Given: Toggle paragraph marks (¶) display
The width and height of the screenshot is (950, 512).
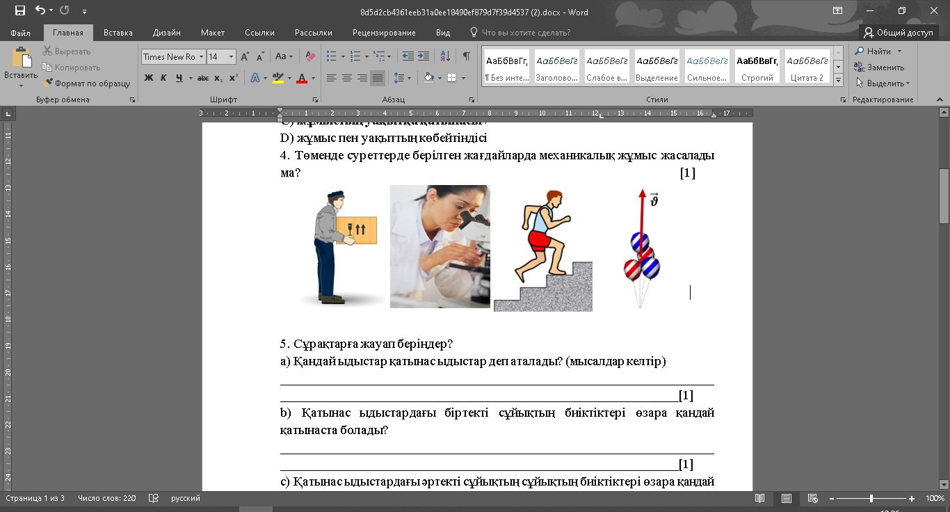Looking at the screenshot, I should coord(466,57).
